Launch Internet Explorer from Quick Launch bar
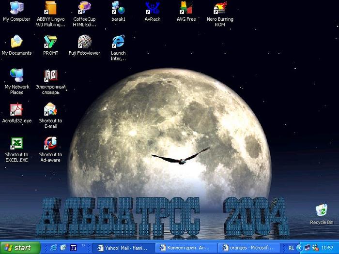 pos(53,248)
